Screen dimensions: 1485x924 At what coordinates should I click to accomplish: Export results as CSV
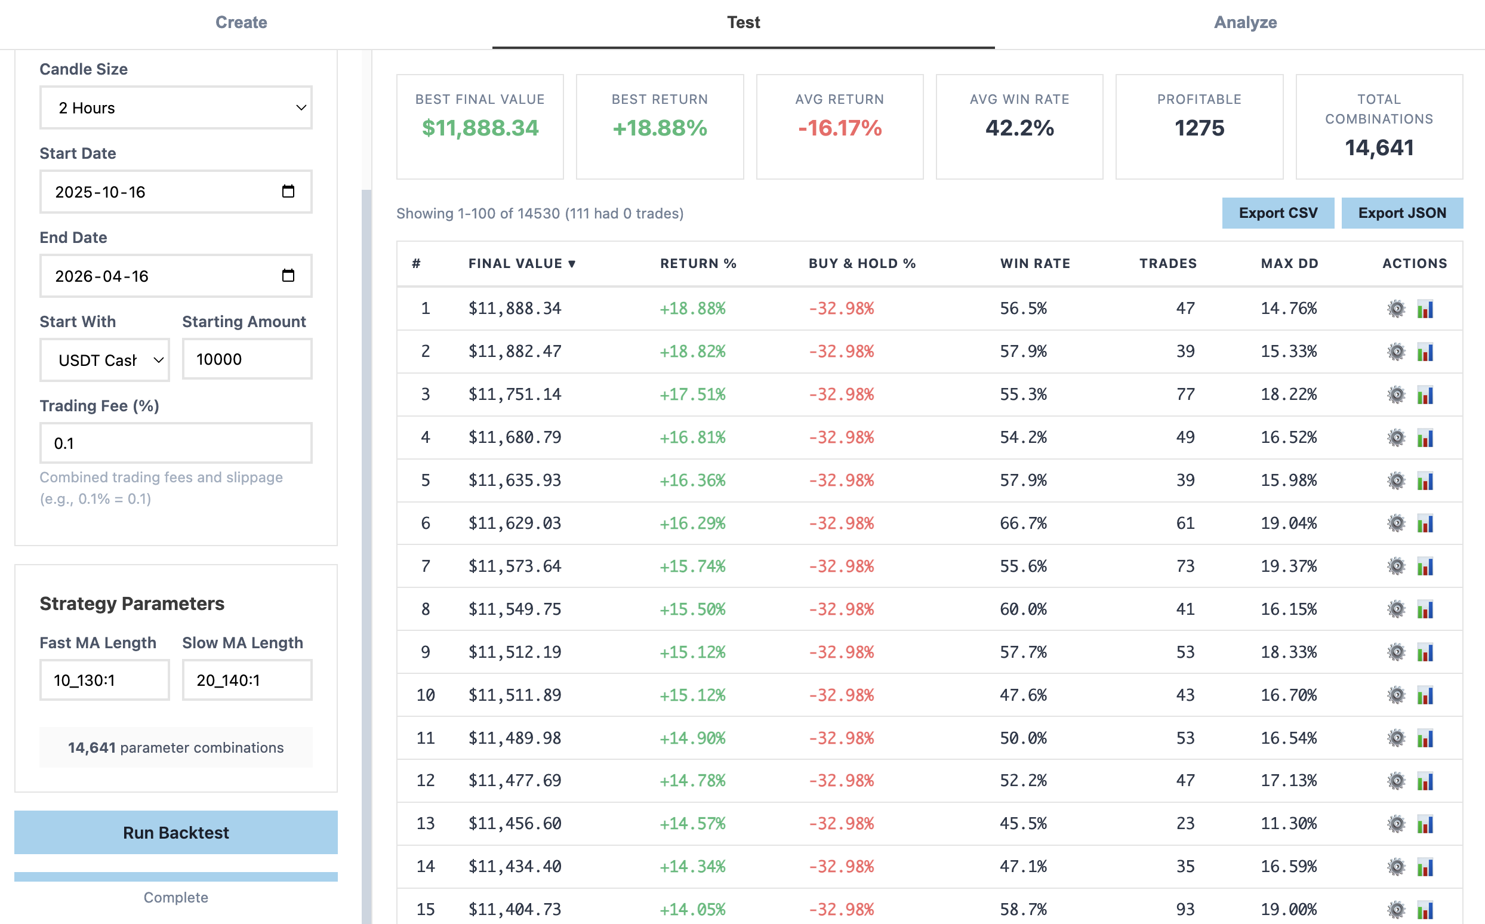1277,212
